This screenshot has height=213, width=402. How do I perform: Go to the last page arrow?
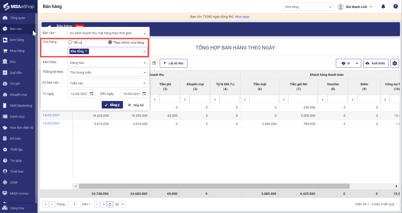(103, 204)
